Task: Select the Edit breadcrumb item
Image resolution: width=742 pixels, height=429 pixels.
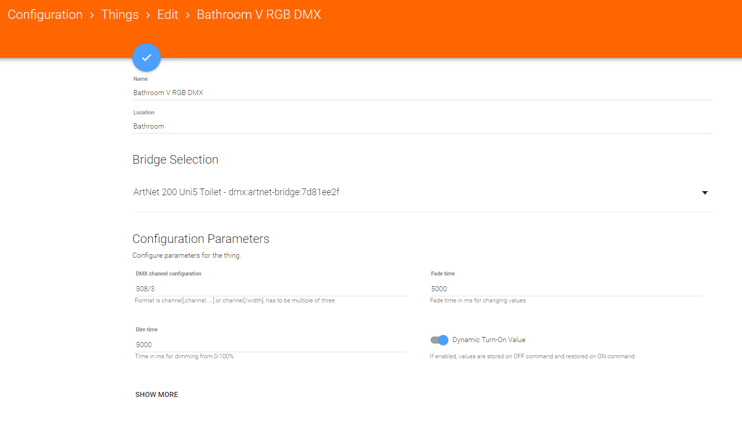Action: pyautogui.click(x=167, y=15)
